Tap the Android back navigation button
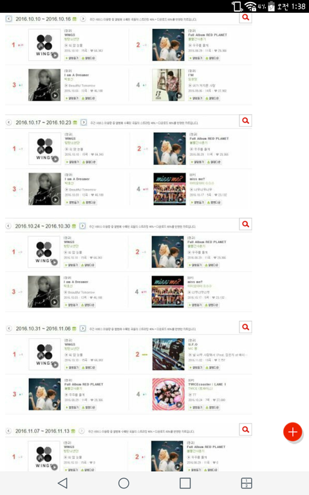This screenshot has height=495, width=309. [62, 483]
